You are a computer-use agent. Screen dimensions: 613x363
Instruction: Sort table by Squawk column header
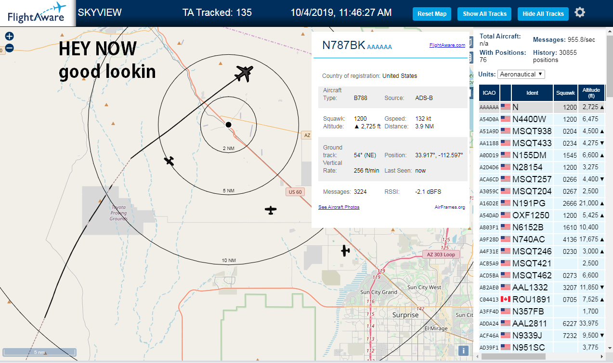click(565, 93)
